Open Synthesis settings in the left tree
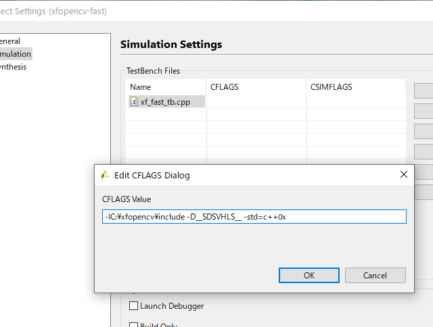The width and height of the screenshot is (433, 327). click(x=14, y=67)
